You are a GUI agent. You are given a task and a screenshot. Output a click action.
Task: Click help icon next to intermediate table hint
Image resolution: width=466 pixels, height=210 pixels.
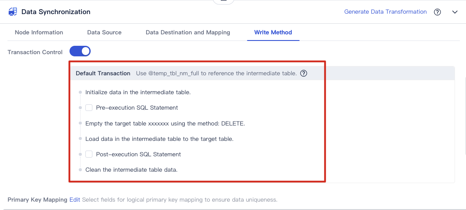pos(304,73)
